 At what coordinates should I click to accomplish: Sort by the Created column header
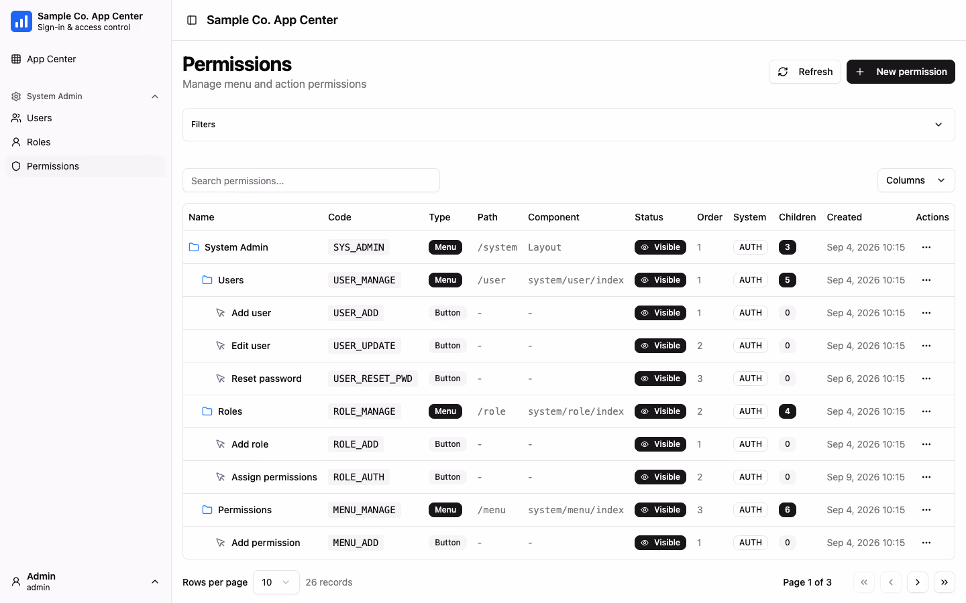coord(844,217)
